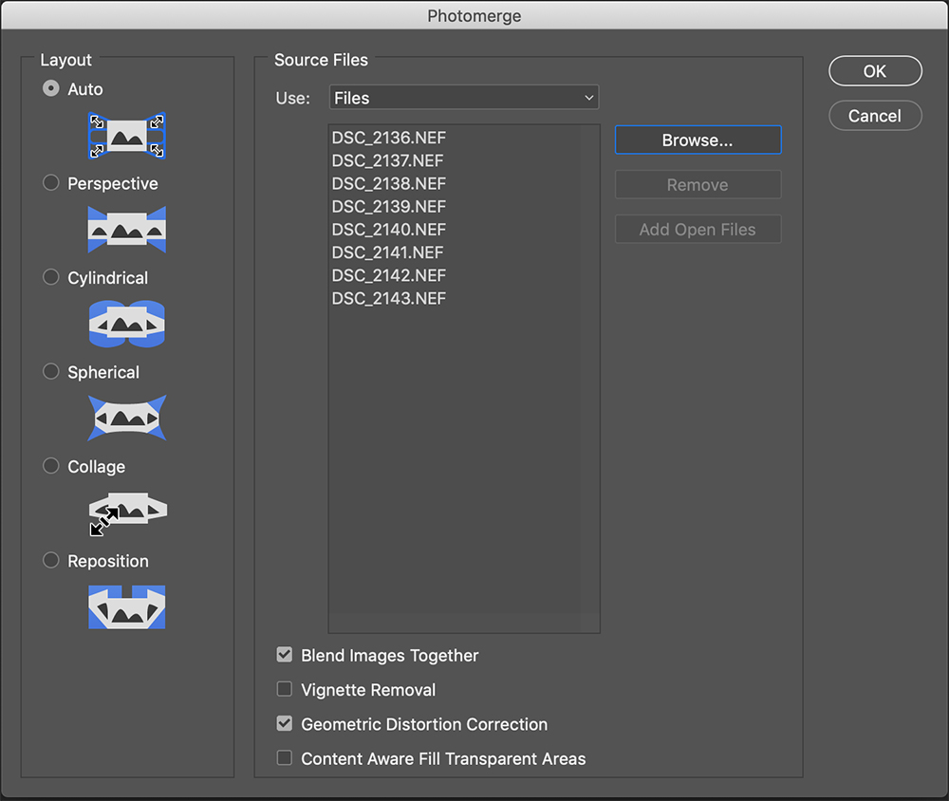Enable Vignette Removal checkbox
The height and width of the screenshot is (801, 949).
[x=285, y=689]
